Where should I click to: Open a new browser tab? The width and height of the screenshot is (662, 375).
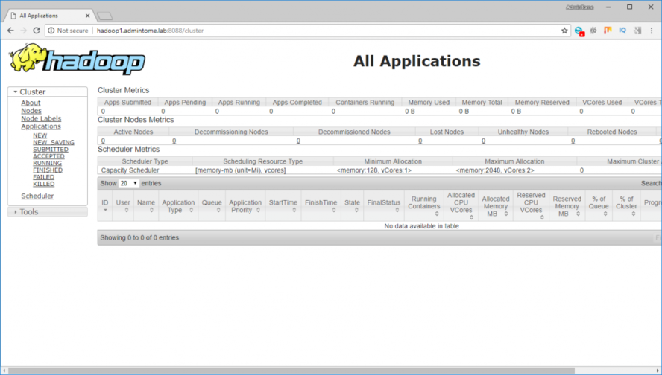point(105,16)
